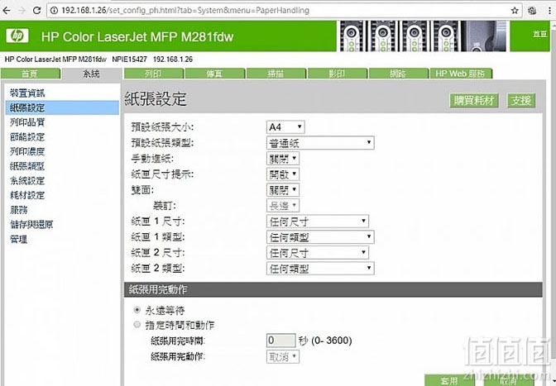Open the 手動進紙 dropdown

(x=283, y=159)
